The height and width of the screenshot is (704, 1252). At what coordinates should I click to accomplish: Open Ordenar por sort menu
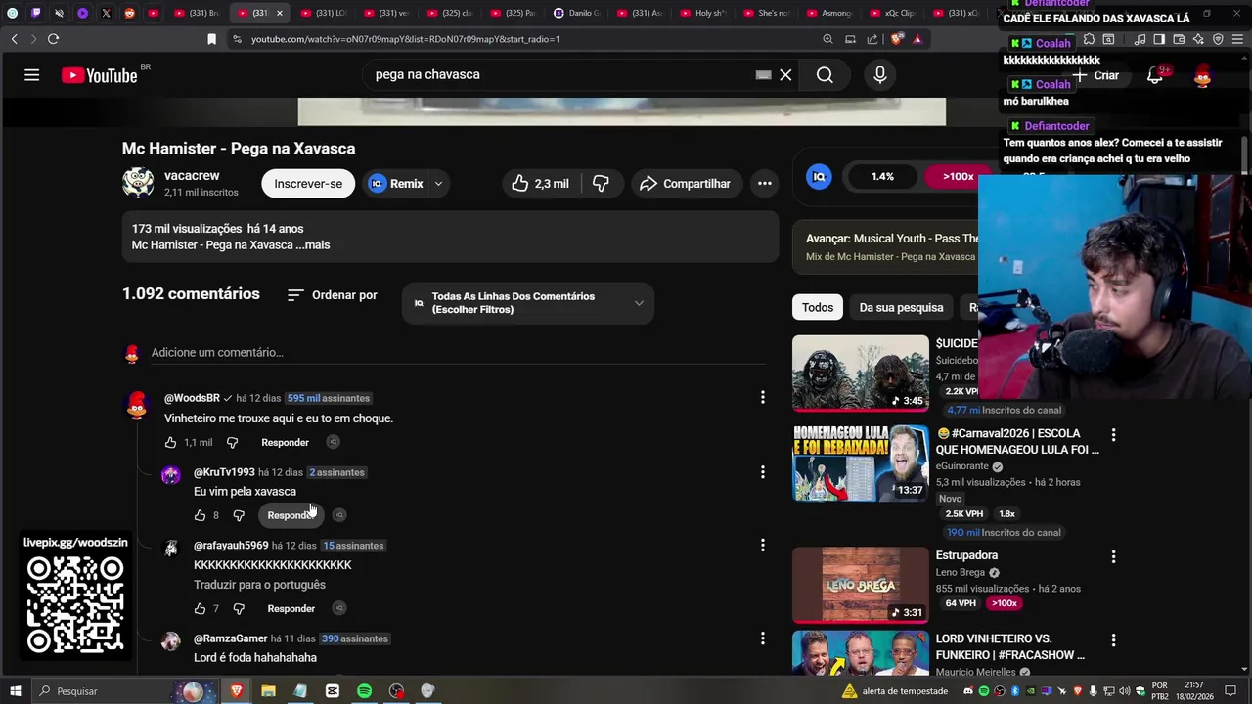[333, 295]
